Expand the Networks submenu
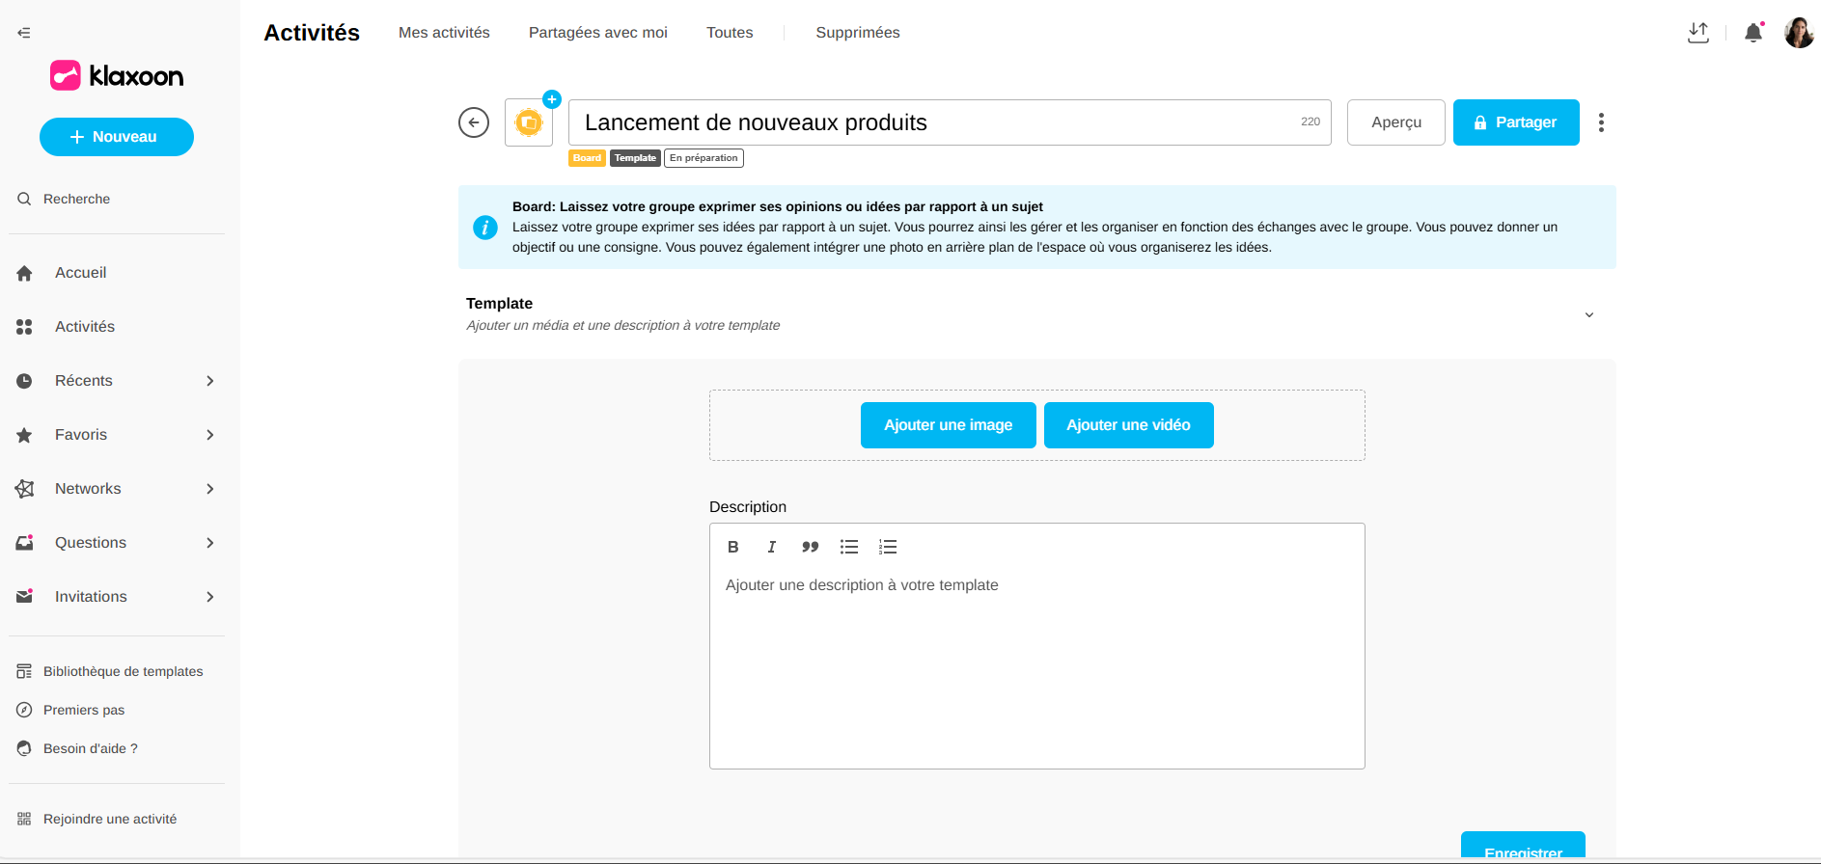 (209, 489)
